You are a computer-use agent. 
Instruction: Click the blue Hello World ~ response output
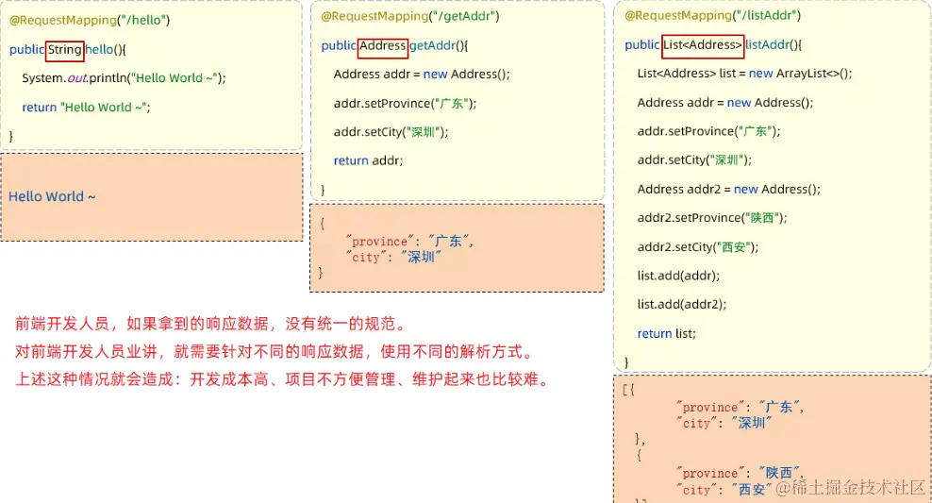point(52,196)
